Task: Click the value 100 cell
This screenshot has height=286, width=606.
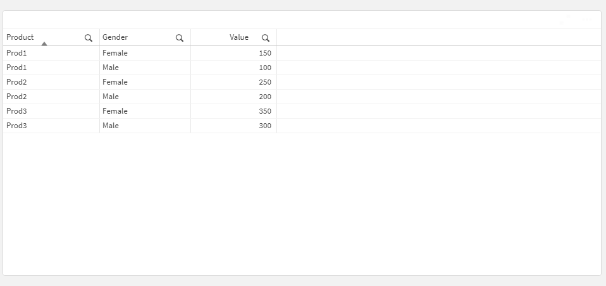Action: coord(265,68)
